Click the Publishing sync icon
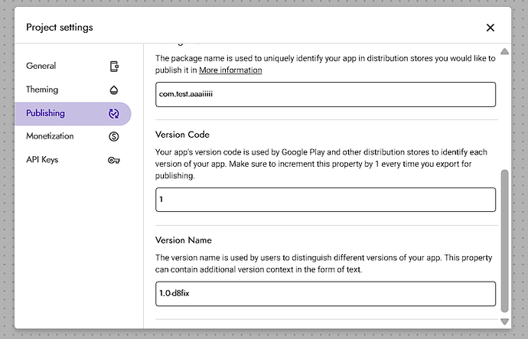The image size is (528, 339). [114, 113]
